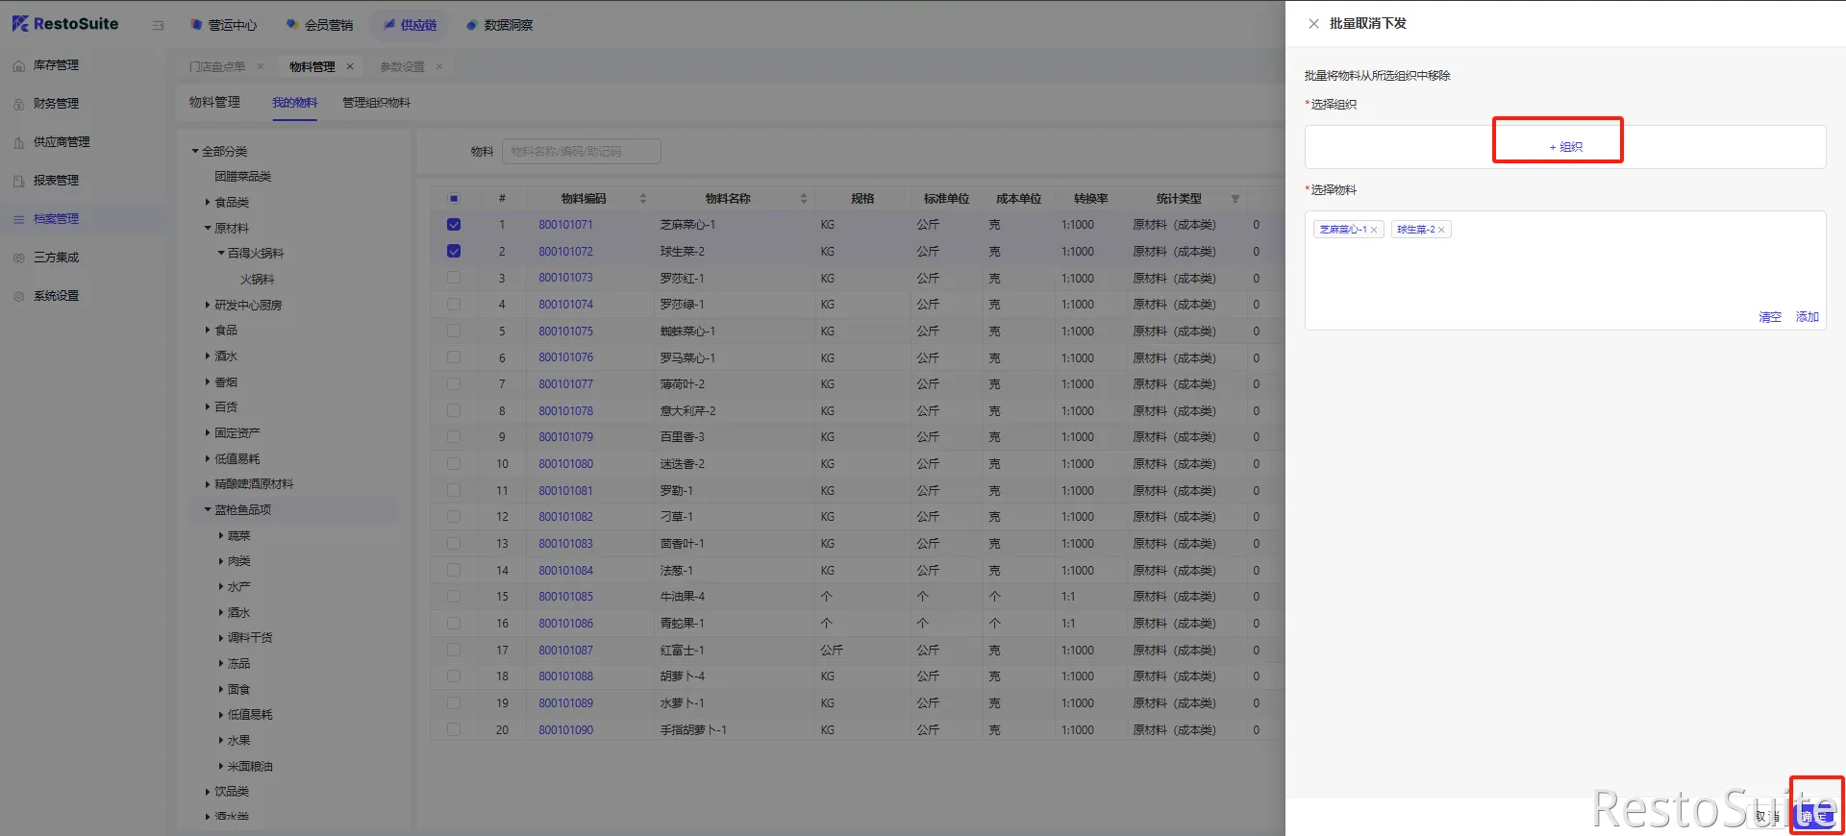Collapse the 蓝枪鱼品项 tree node
Screen dimensions: 1846x836
208,510
